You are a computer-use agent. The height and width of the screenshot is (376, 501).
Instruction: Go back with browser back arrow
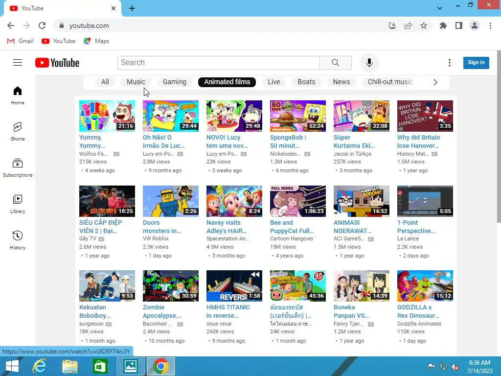point(11,25)
